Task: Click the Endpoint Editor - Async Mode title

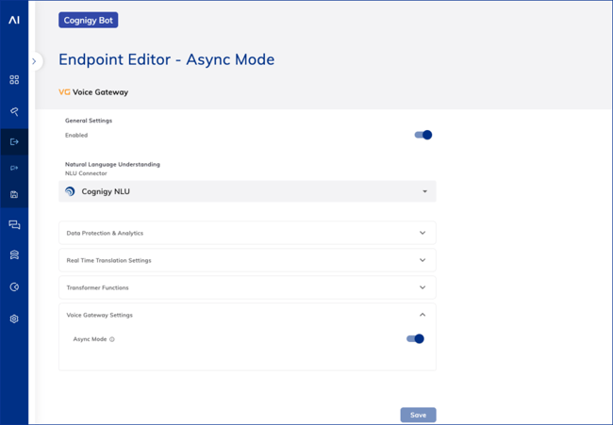Action: point(167,59)
